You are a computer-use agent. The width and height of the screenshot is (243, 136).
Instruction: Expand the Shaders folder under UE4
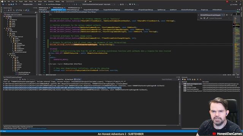click(x=8, y=25)
